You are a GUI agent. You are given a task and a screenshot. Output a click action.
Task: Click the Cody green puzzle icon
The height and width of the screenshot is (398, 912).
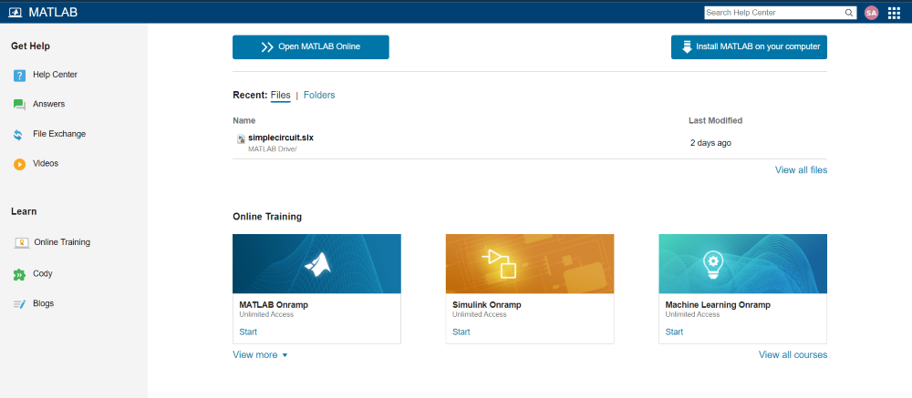pyautogui.click(x=19, y=274)
